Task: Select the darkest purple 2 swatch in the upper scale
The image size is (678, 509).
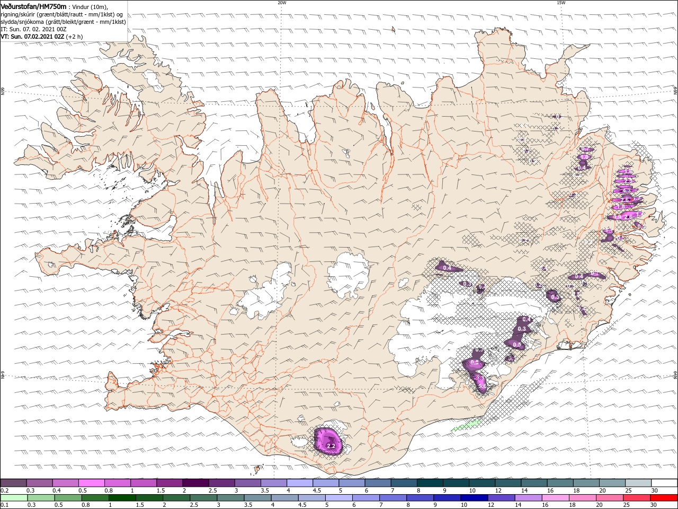Action: (x=195, y=483)
